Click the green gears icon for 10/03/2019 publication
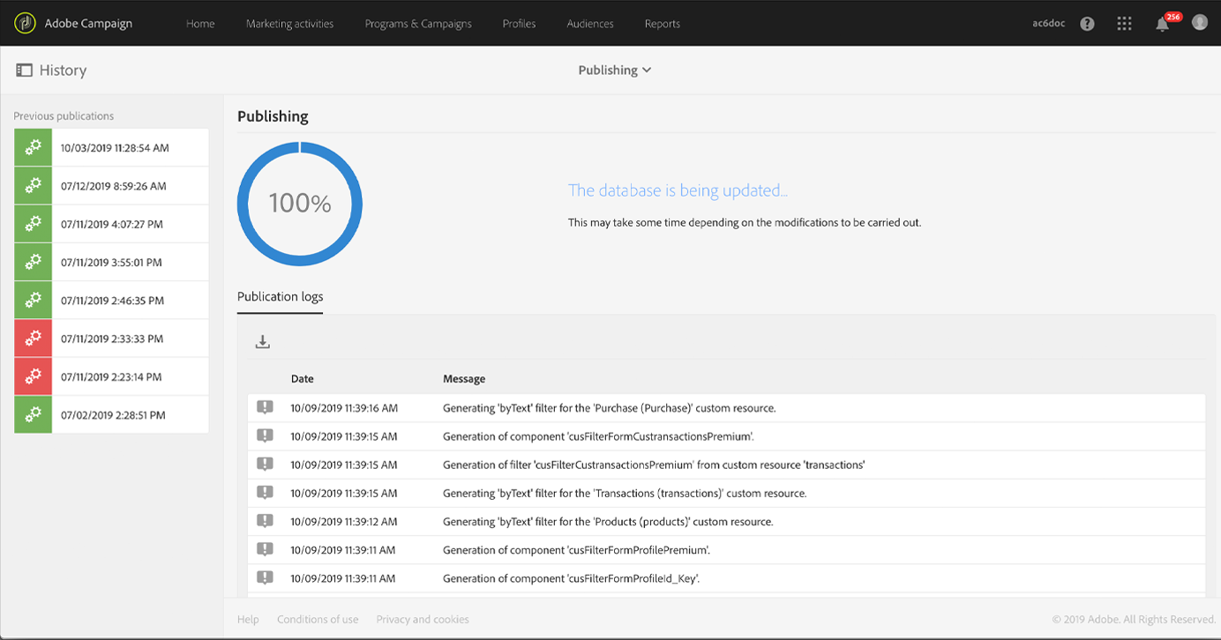The height and width of the screenshot is (640, 1221). [x=33, y=148]
